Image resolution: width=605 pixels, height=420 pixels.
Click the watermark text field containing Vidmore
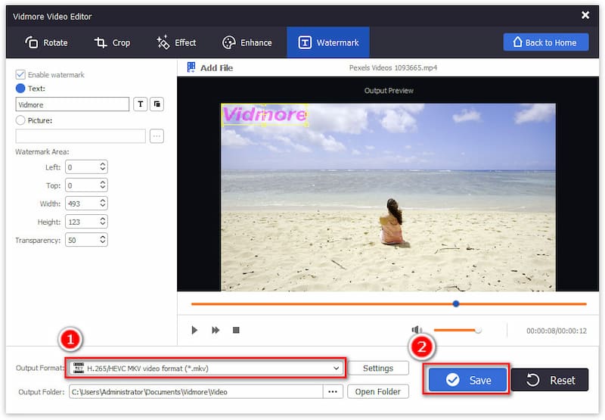[72, 104]
